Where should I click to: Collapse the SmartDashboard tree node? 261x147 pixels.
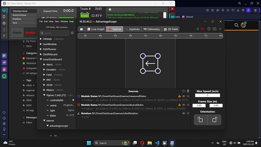tap(40, 59)
